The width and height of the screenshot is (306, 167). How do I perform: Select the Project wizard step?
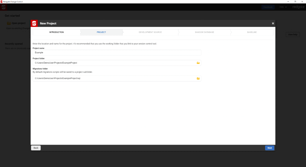click(x=101, y=32)
